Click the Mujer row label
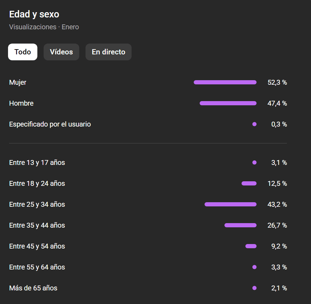The height and width of the screenshot is (304, 311). pos(17,82)
